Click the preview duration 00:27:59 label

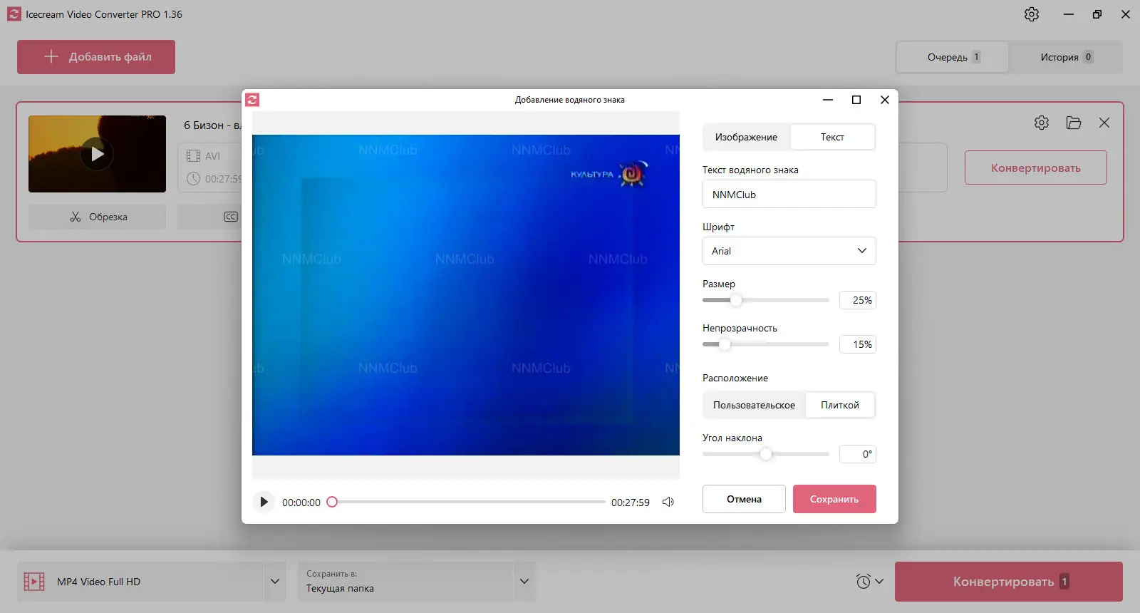631,503
